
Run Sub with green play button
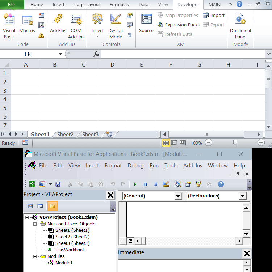pos(135,184)
